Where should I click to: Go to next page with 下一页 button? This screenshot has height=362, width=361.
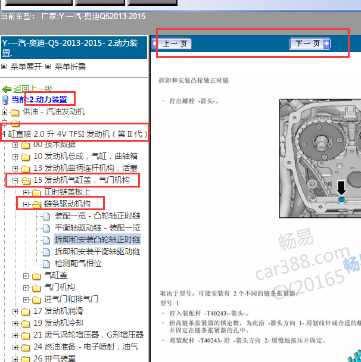pyautogui.click(x=310, y=43)
